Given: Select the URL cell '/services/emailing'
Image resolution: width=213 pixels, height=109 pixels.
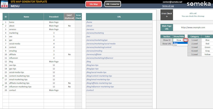Looking at the screenshot, I should click(119, 51).
